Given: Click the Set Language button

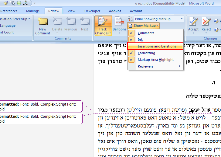Looking at the screenshot, I should coord(8,26).
